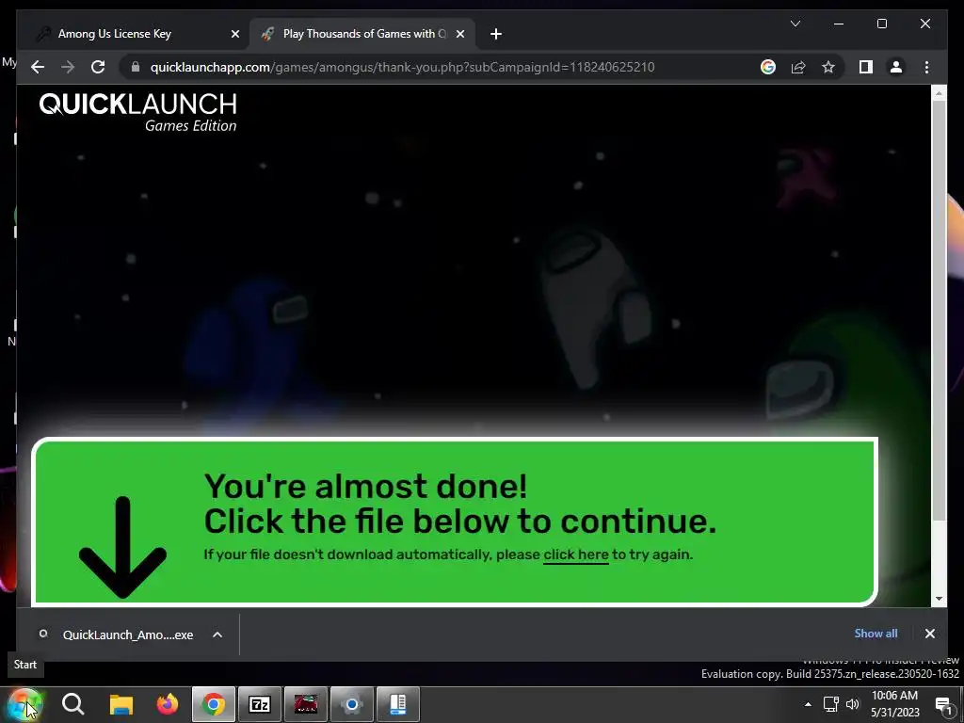
Task: Click scrollbar down arrow
Action: click(x=939, y=598)
